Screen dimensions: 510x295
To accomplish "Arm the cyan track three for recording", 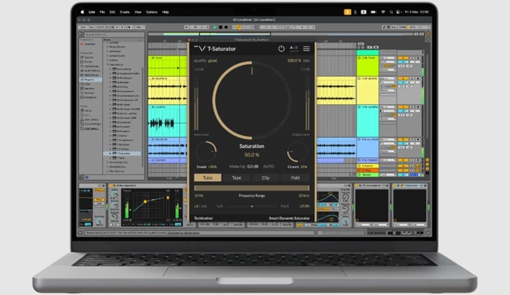I will [x=418, y=107].
